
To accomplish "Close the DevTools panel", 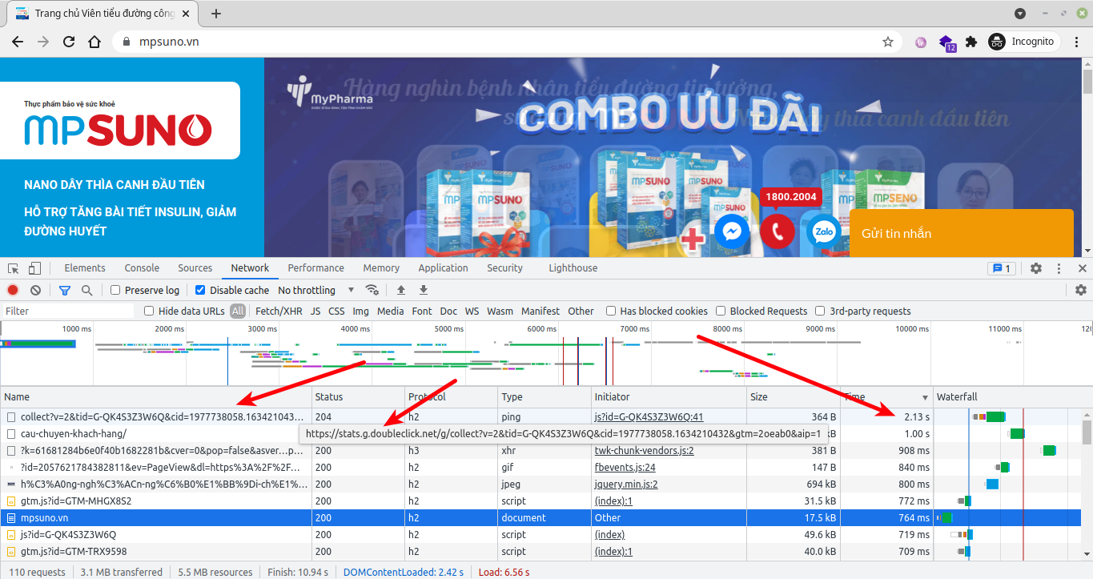I will [x=1083, y=268].
